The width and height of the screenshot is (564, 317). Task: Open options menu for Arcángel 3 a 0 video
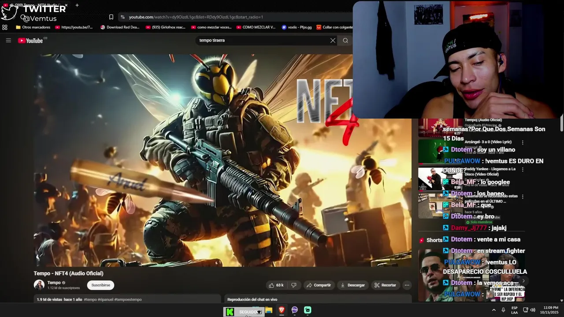523,143
